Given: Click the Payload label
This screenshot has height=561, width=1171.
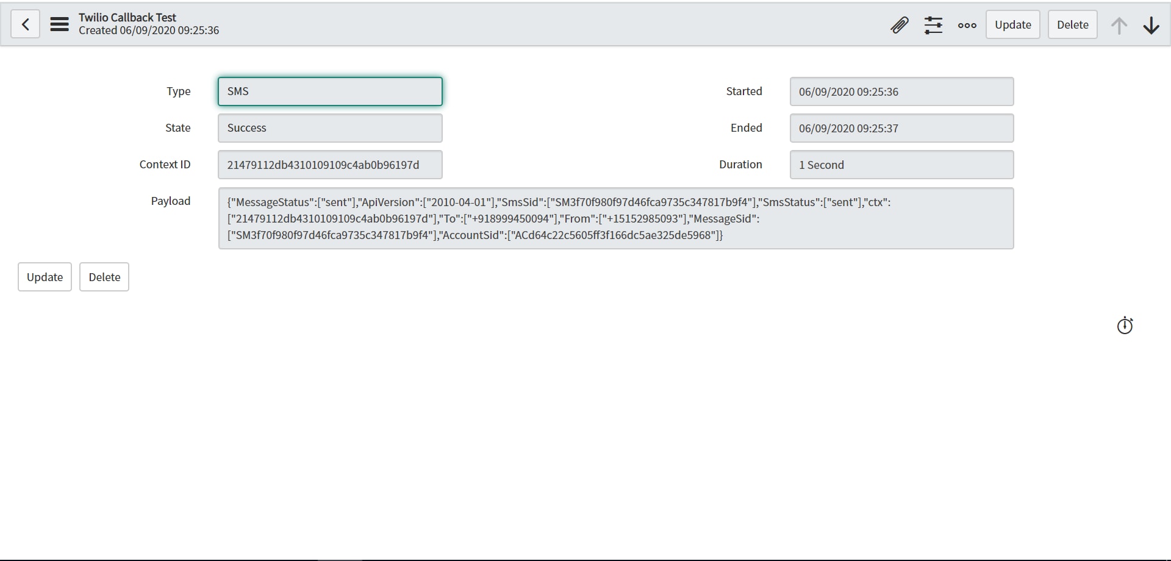Looking at the screenshot, I should click(171, 201).
